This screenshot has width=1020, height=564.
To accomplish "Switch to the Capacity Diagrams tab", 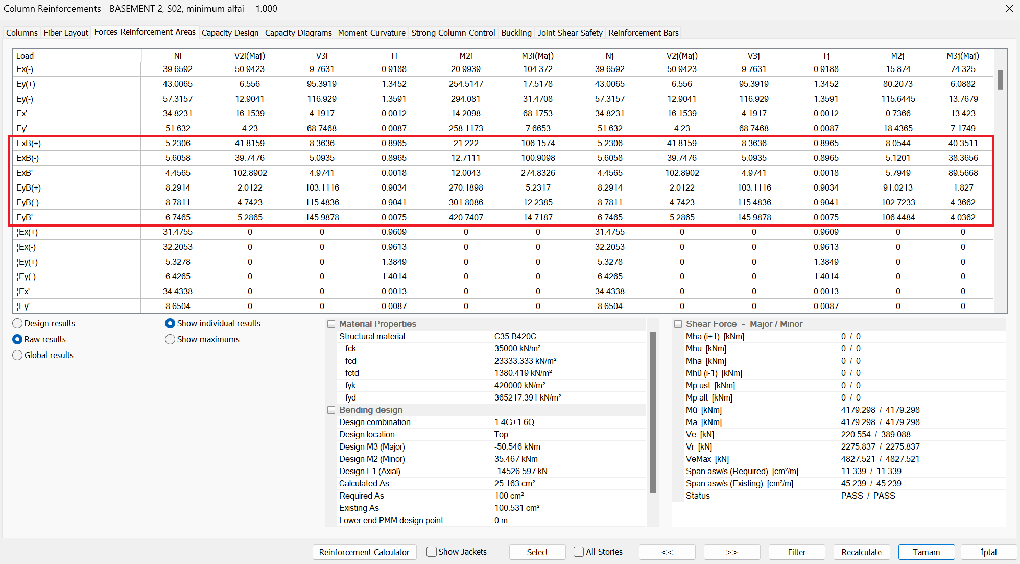I will (298, 33).
